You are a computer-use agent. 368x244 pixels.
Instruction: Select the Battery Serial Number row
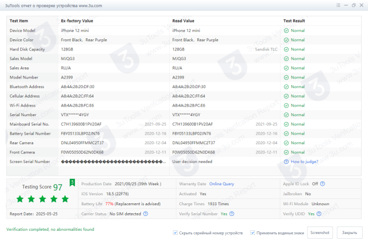[x=30, y=134]
